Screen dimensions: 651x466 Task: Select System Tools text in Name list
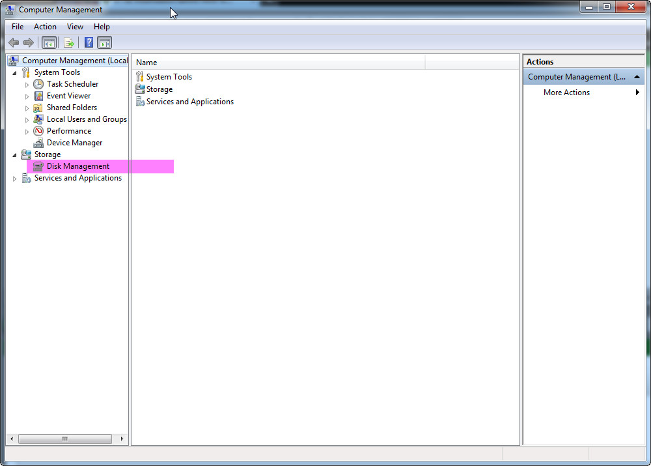(x=169, y=77)
